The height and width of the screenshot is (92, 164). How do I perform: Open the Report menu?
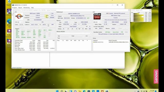click(20, 8)
